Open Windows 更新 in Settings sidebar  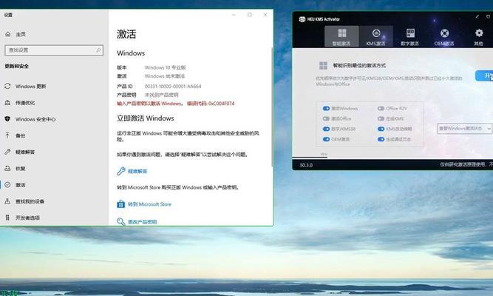30,87
